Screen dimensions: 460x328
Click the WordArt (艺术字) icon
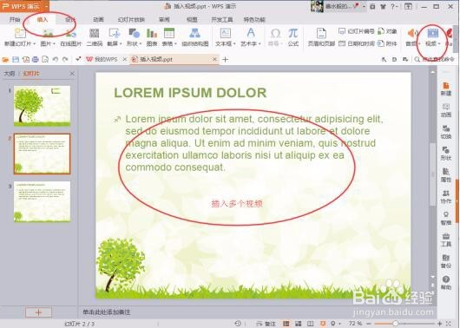tap(251, 33)
